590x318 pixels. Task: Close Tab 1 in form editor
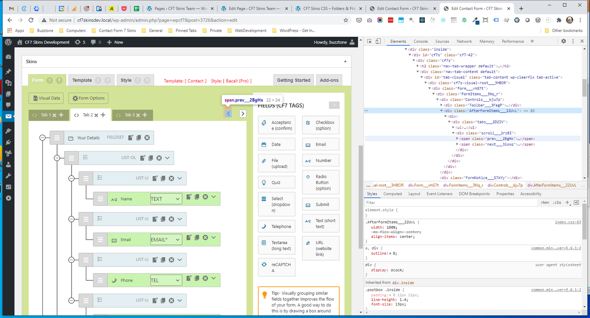(55, 115)
